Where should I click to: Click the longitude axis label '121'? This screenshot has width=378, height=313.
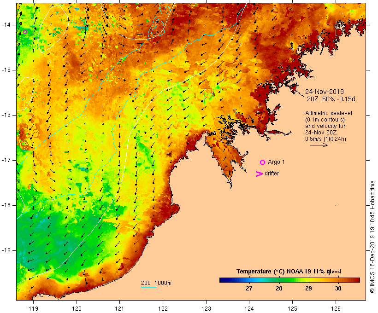(x=119, y=308)
